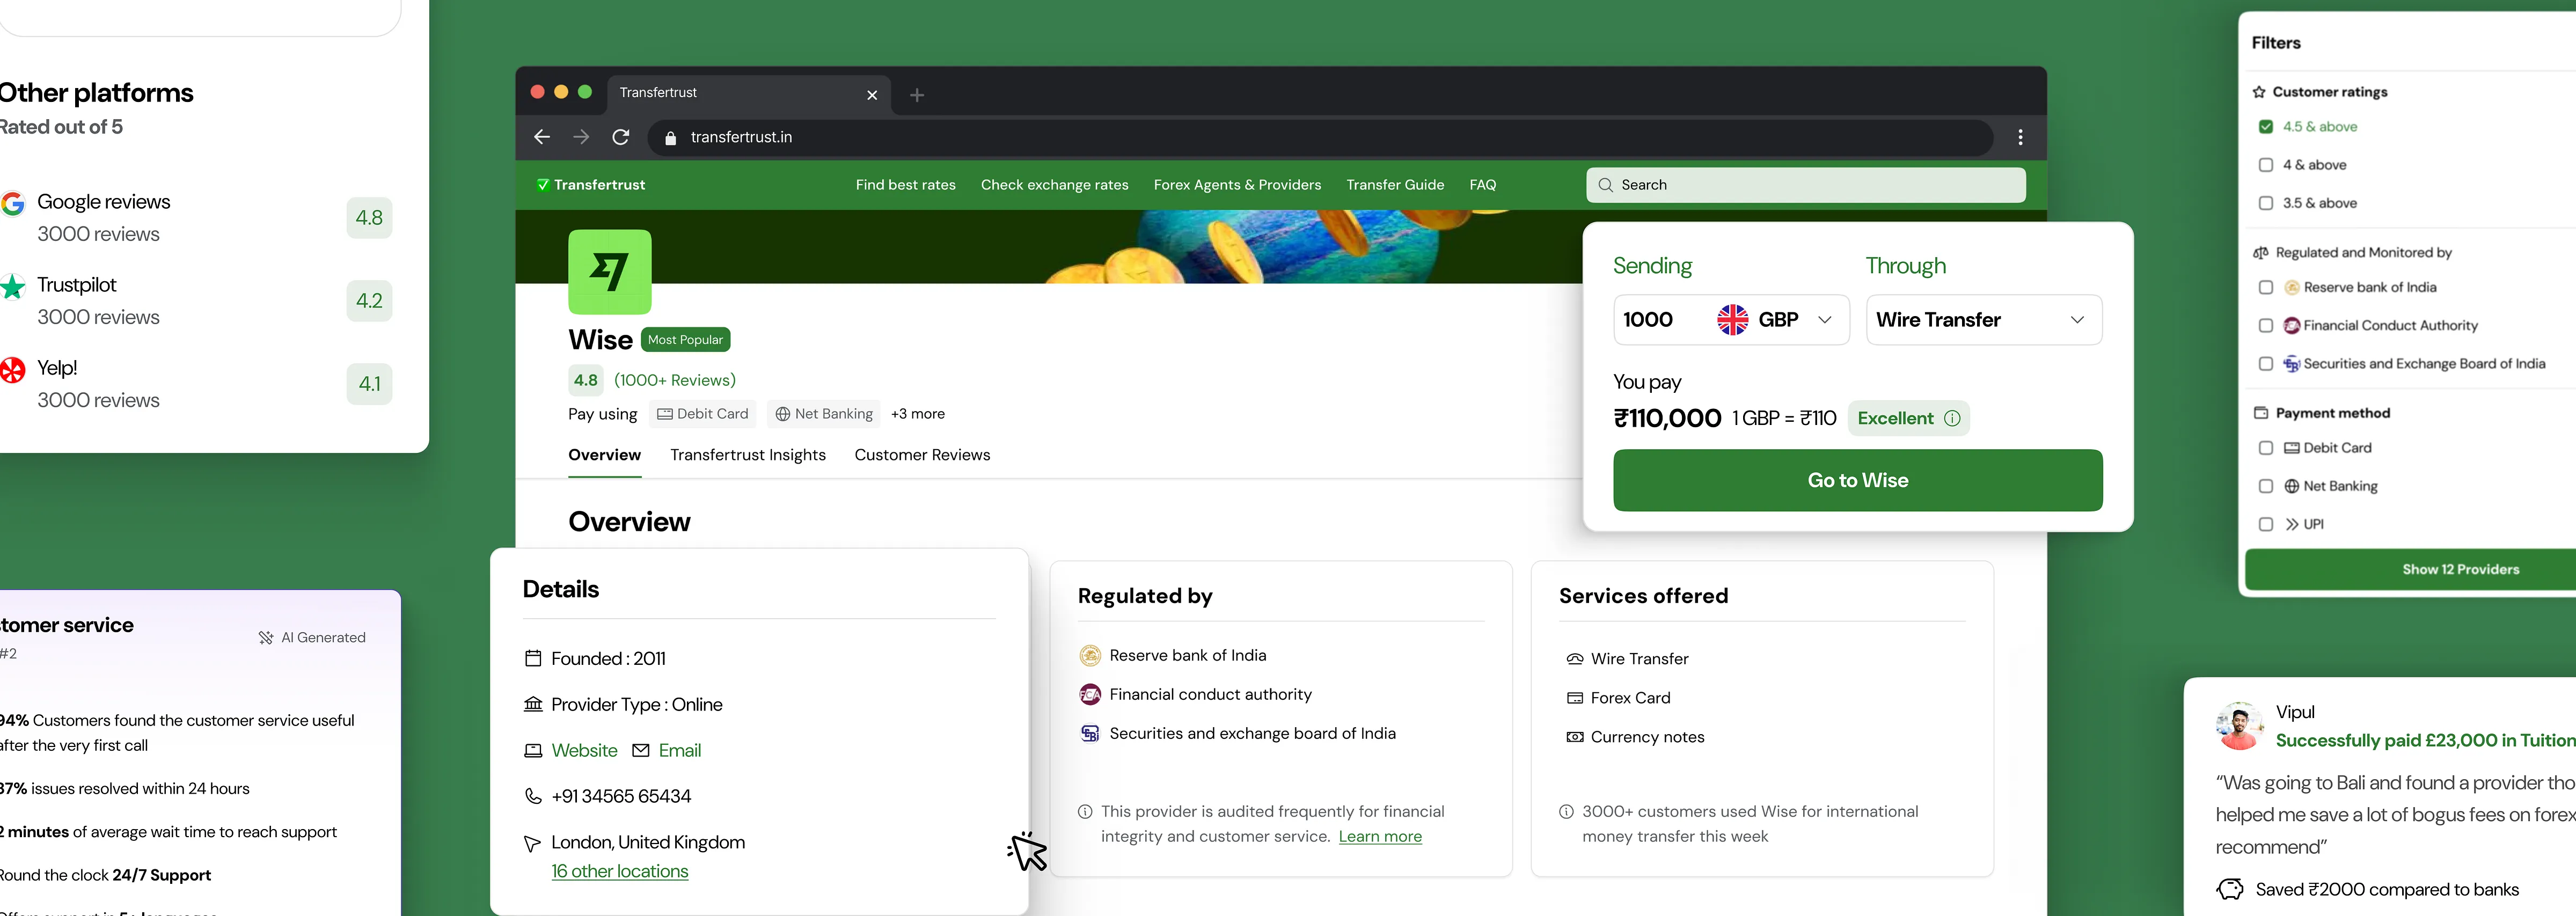Click the Search input field

[x=1805, y=185]
